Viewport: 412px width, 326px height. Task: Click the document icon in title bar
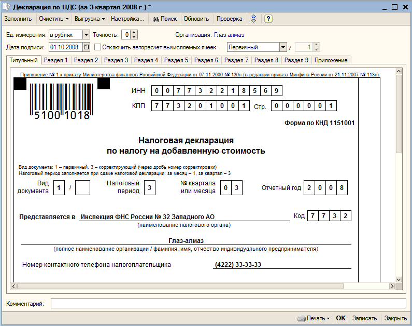point(6,7)
